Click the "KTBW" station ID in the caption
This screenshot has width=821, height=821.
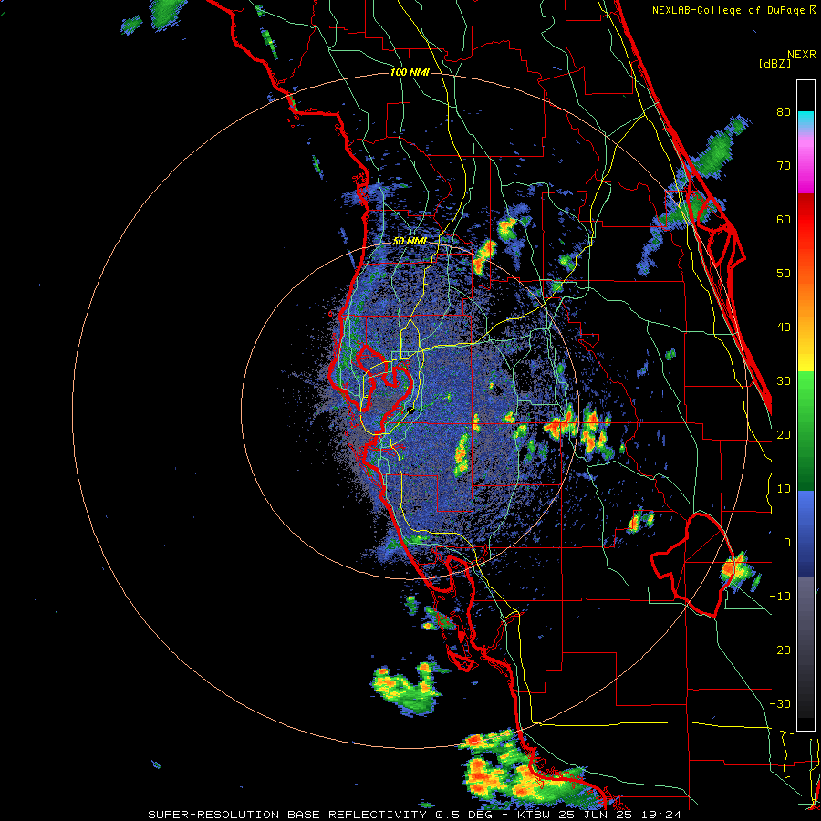[532, 815]
